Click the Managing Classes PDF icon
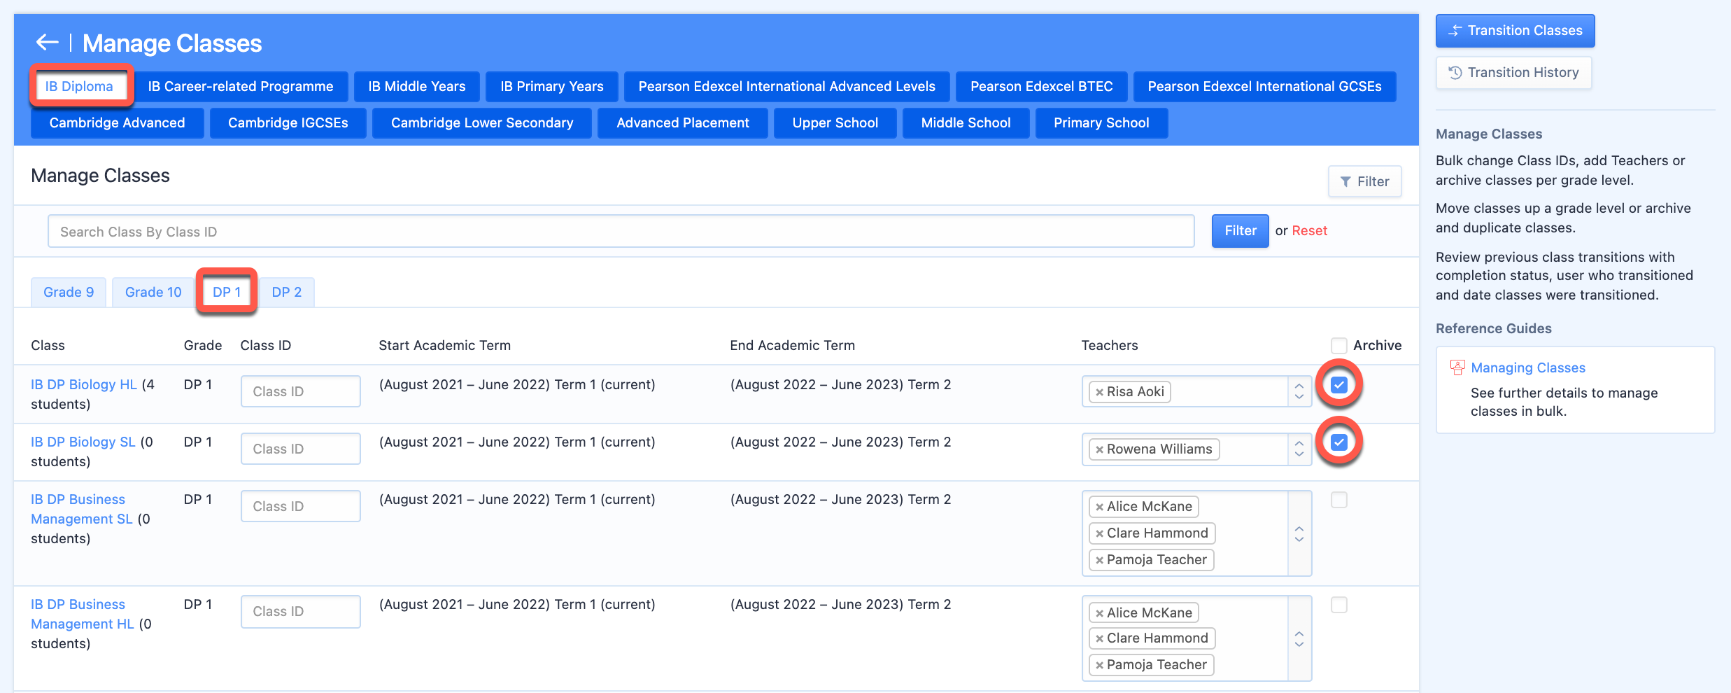Viewport: 1731px width, 693px height. tap(1457, 367)
